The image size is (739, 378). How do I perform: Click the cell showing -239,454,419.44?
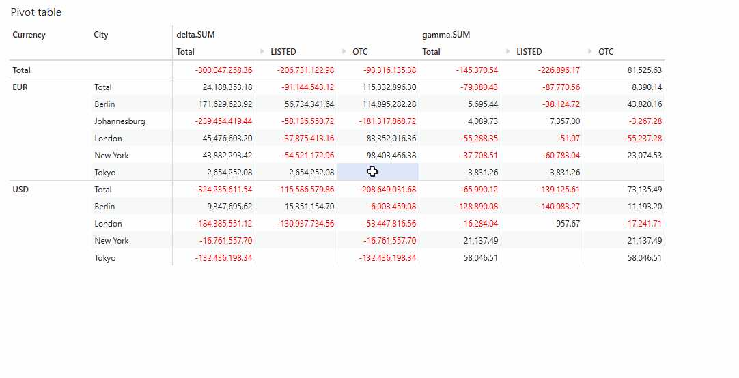point(214,121)
